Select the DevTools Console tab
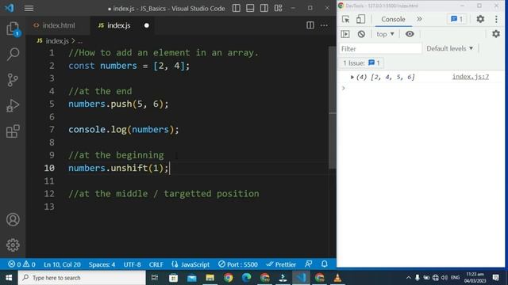The width and height of the screenshot is (508, 285). [x=393, y=19]
